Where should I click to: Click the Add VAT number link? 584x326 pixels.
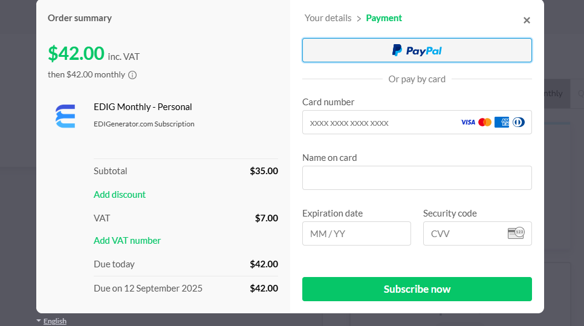point(127,240)
